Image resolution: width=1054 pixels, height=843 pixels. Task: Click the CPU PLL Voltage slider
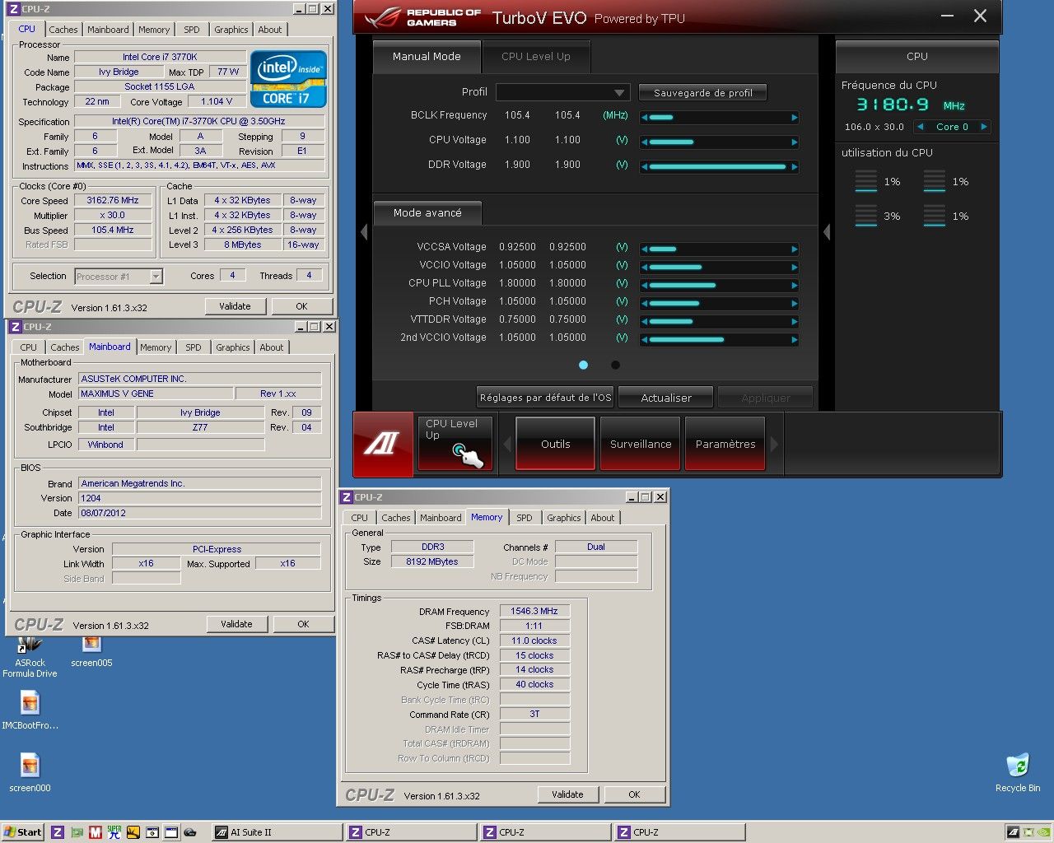[x=720, y=285]
